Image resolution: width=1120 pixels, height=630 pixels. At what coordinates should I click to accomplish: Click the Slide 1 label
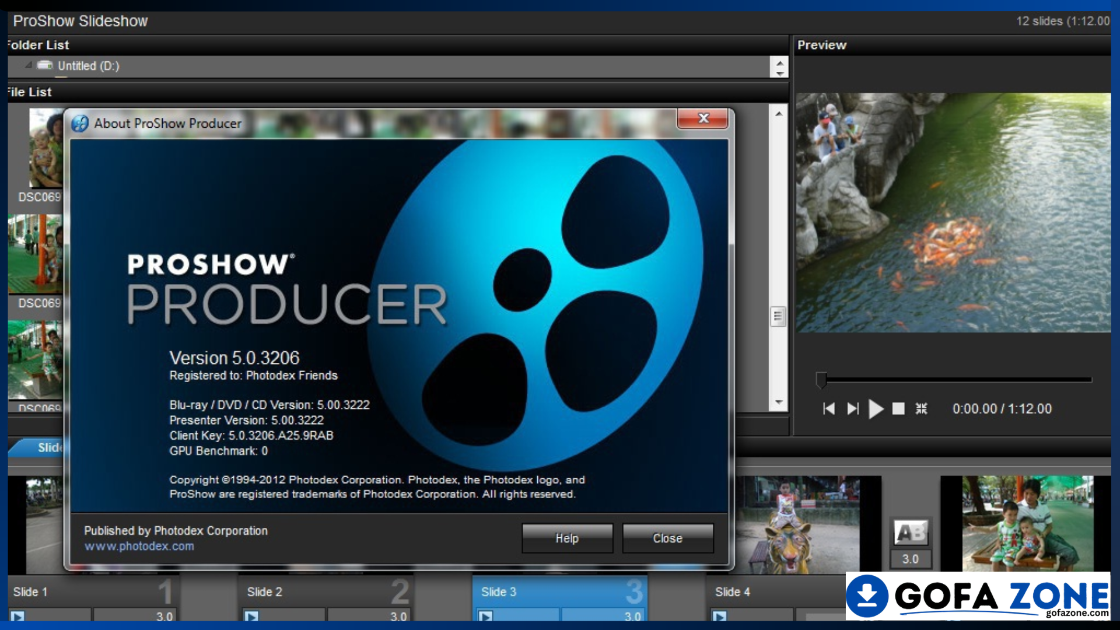point(30,592)
